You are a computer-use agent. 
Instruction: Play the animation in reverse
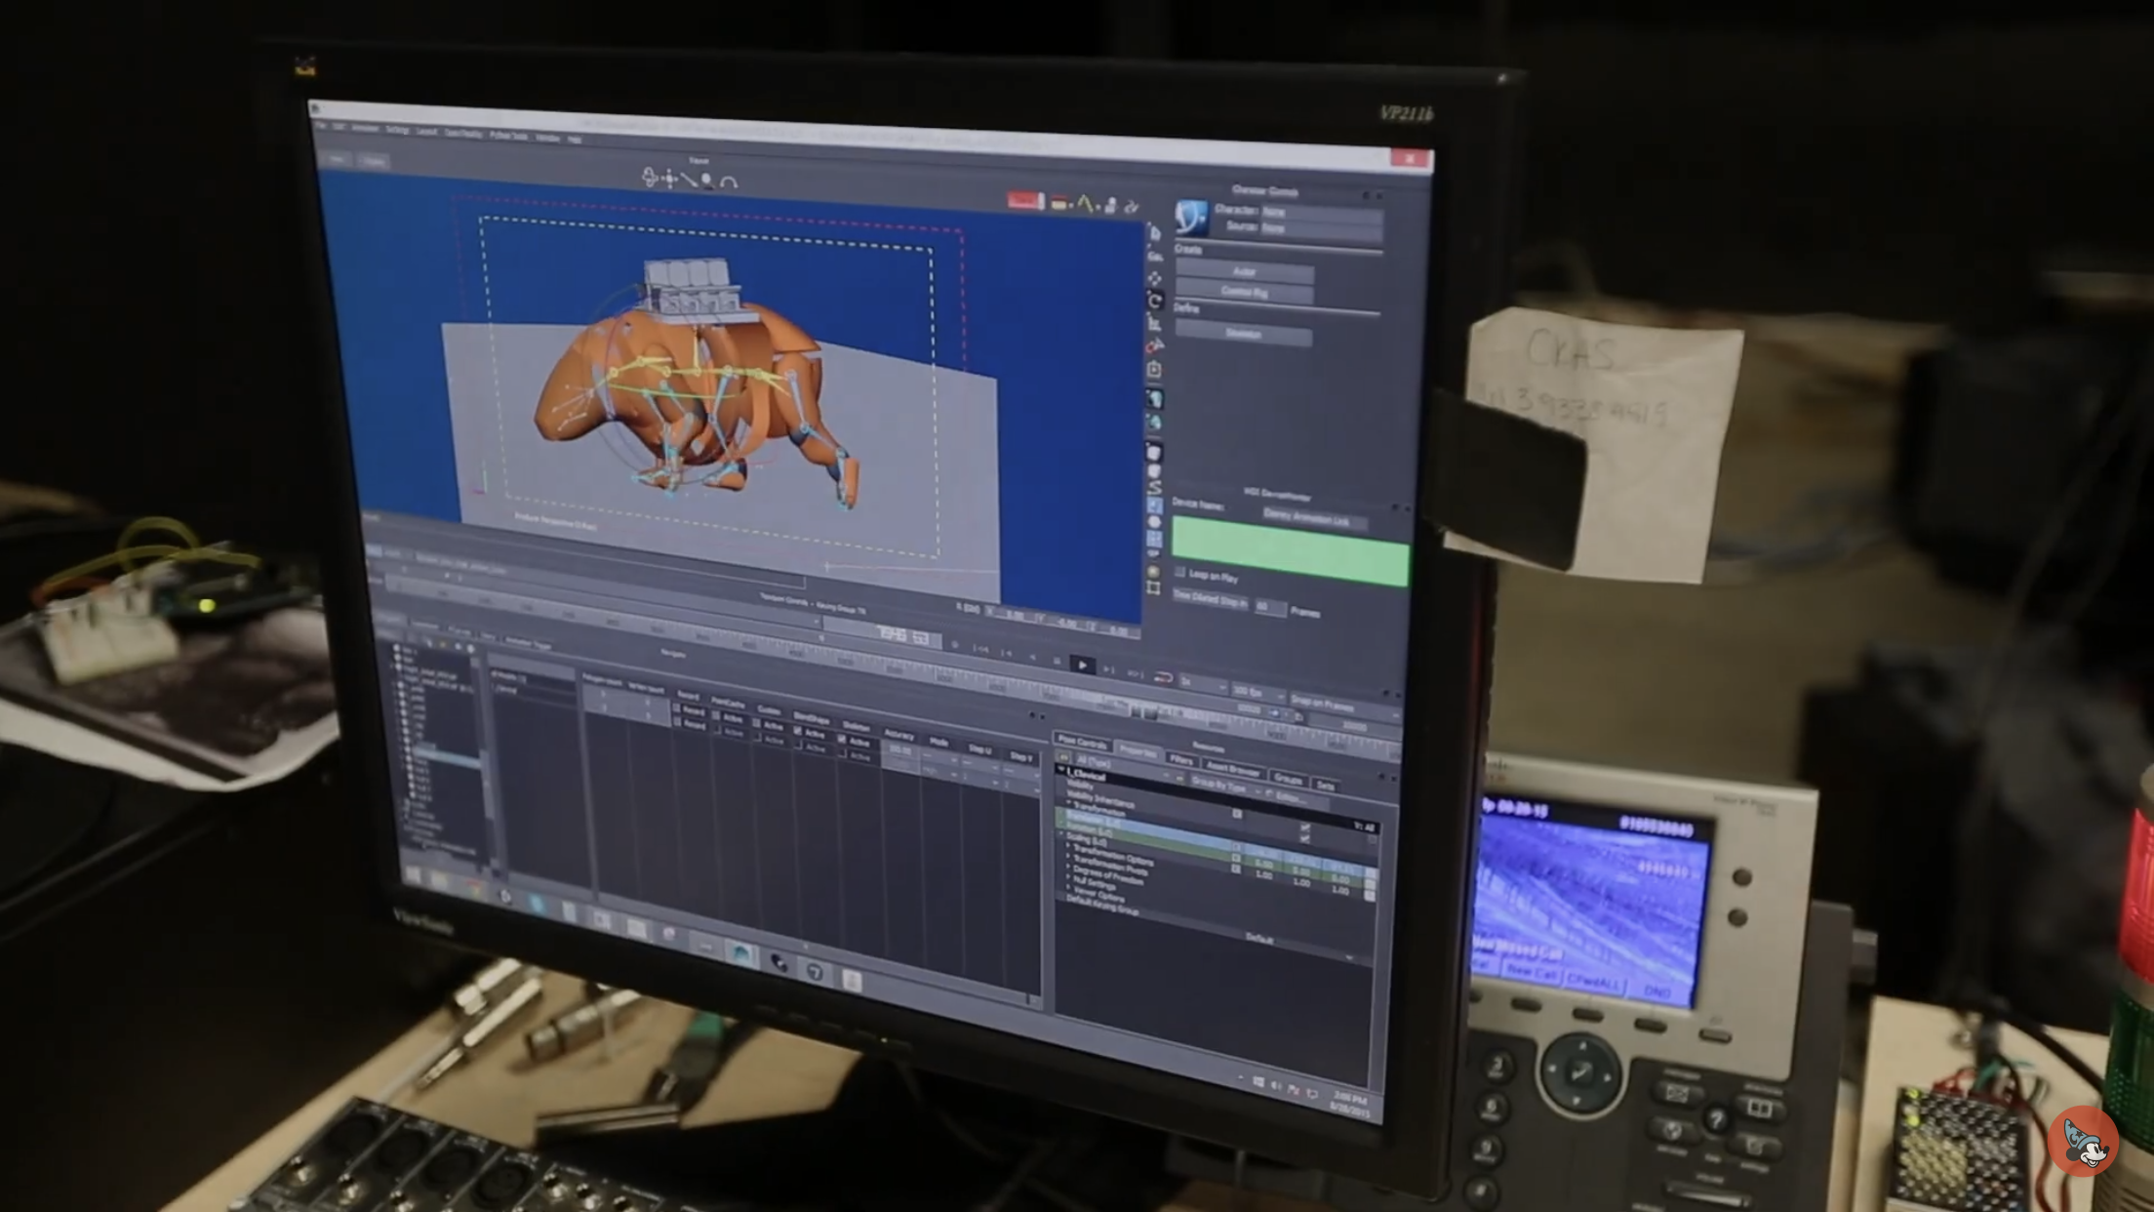(1032, 658)
